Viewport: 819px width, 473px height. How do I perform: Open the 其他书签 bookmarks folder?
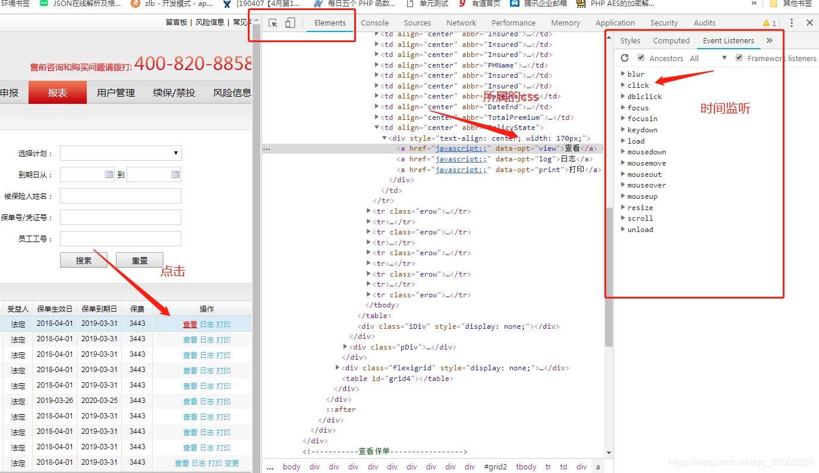(790, 3)
